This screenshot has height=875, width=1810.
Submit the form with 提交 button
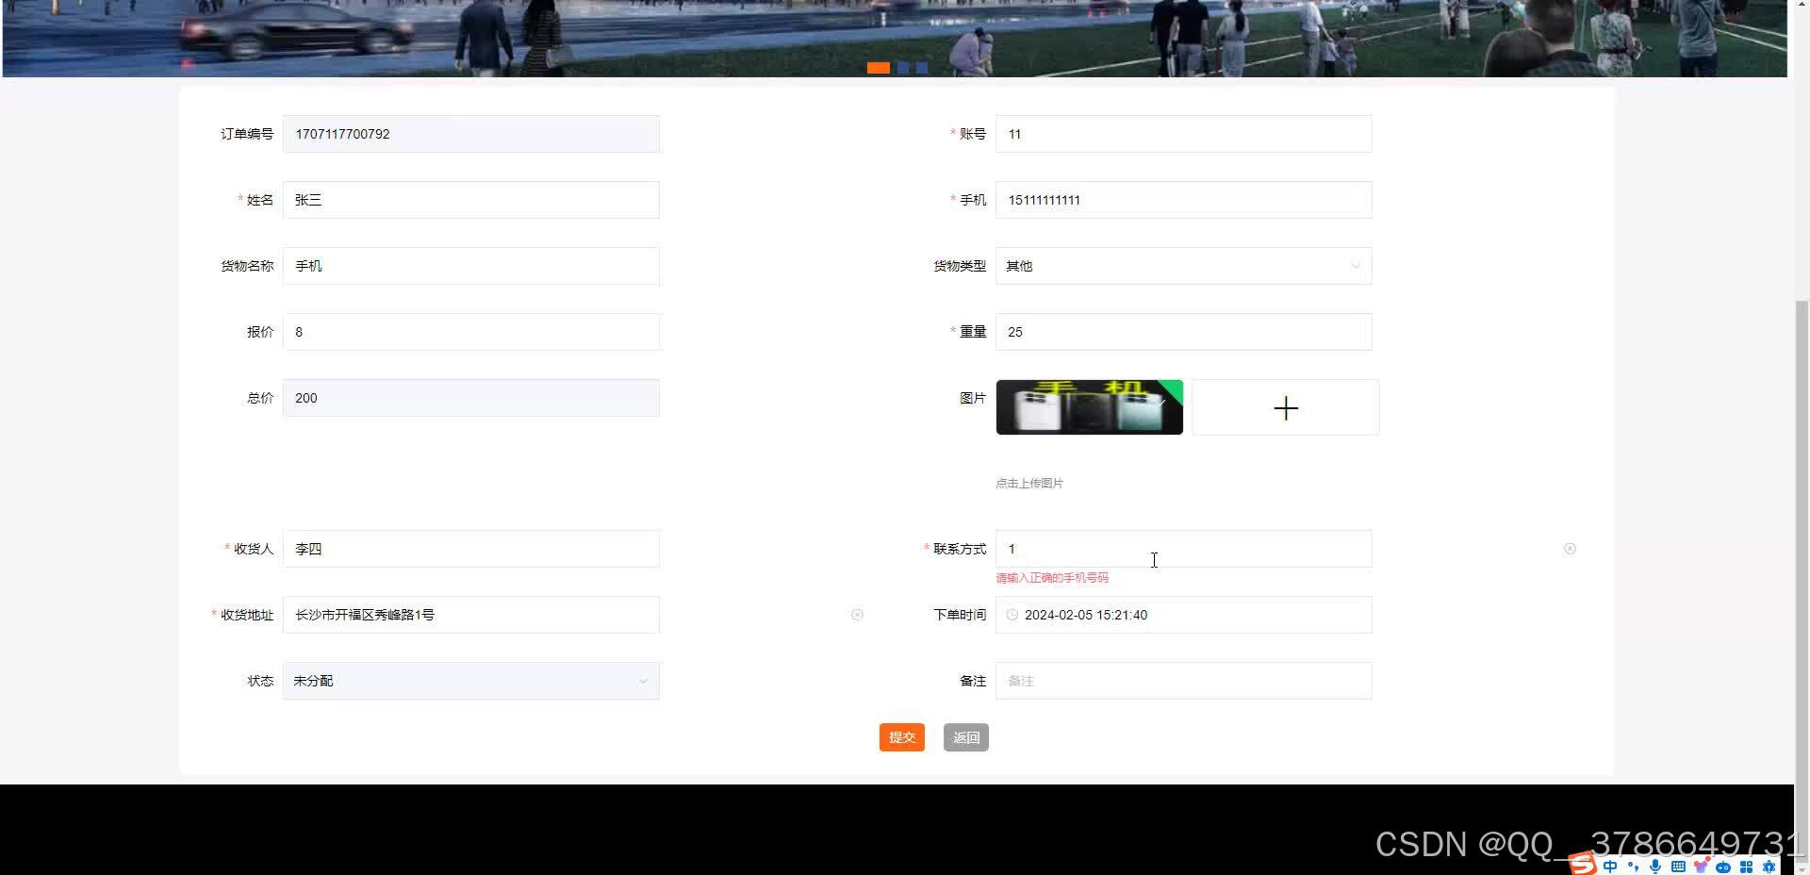coord(902,737)
